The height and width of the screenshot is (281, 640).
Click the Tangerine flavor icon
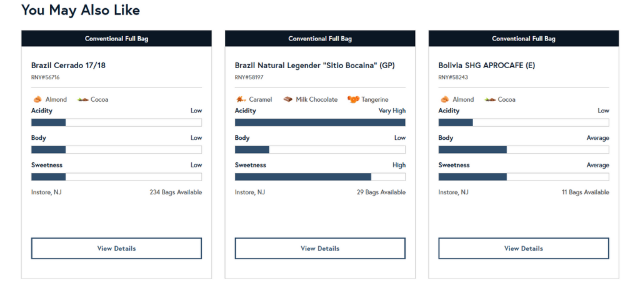click(354, 99)
